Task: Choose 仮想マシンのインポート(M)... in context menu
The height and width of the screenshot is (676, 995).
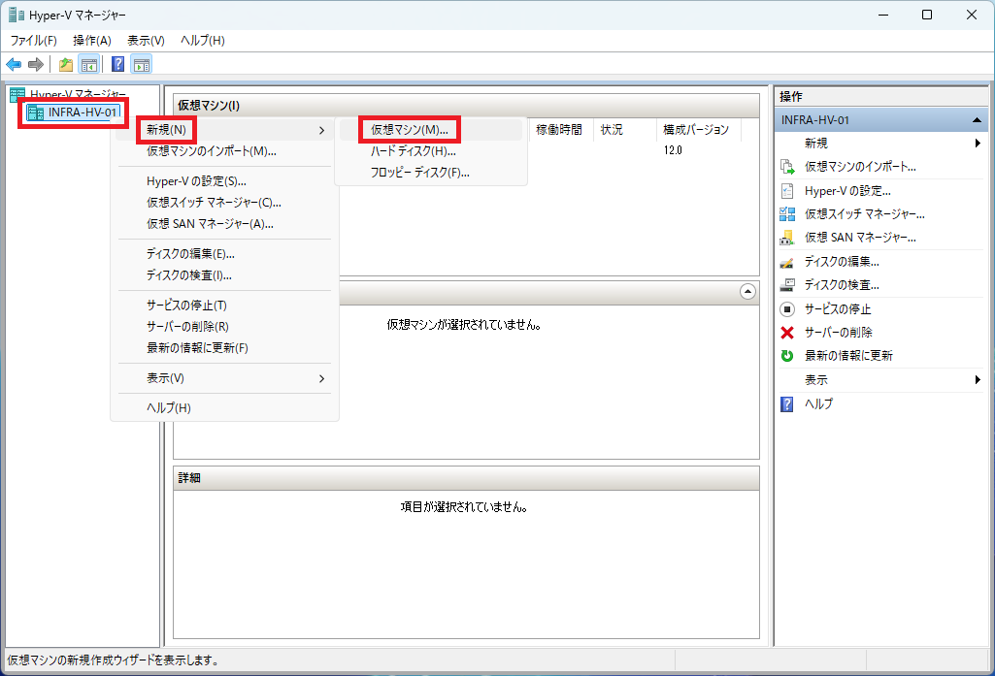Action: click(x=224, y=151)
